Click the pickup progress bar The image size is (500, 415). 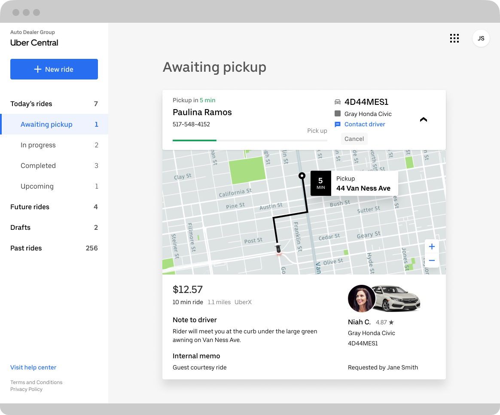[250, 140]
